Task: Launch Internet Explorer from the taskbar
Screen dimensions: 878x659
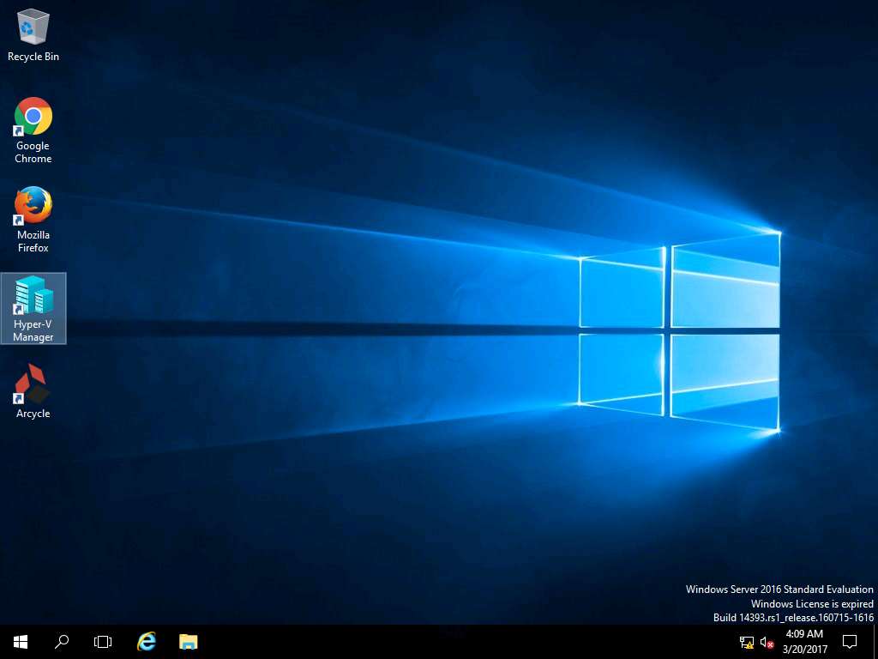Action: 146,642
